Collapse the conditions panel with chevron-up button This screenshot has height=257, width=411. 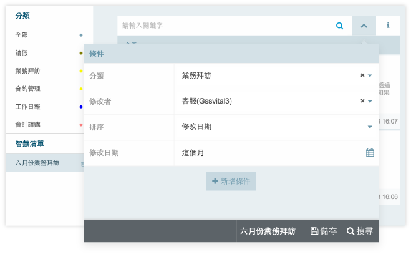point(364,26)
